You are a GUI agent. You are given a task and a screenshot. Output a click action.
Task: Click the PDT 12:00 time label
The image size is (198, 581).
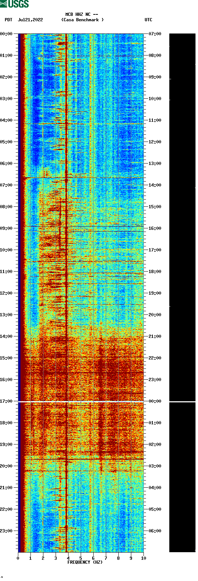6,293
